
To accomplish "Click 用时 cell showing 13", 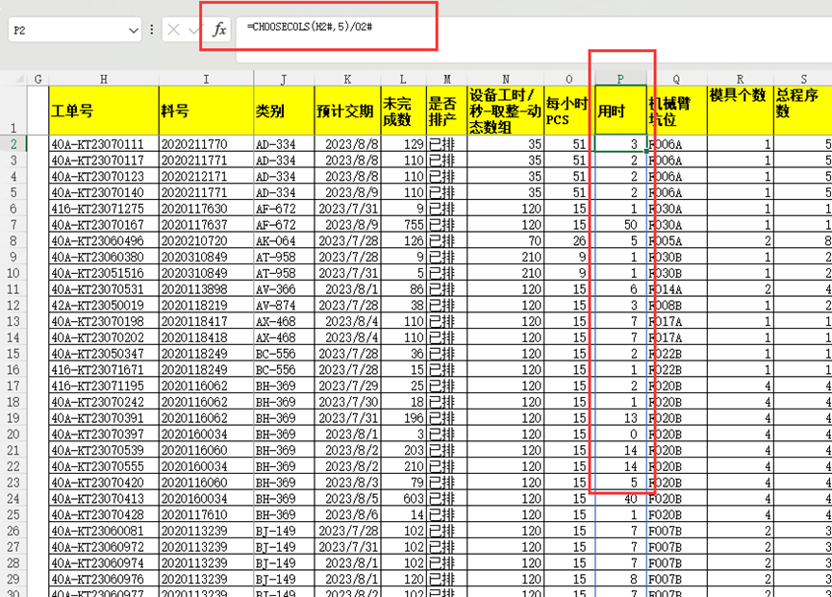I will pos(620,418).
